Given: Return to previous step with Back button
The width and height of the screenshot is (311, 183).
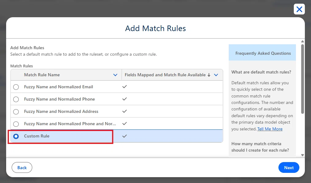Looking at the screenshot, I should click(x=22, y=168).
